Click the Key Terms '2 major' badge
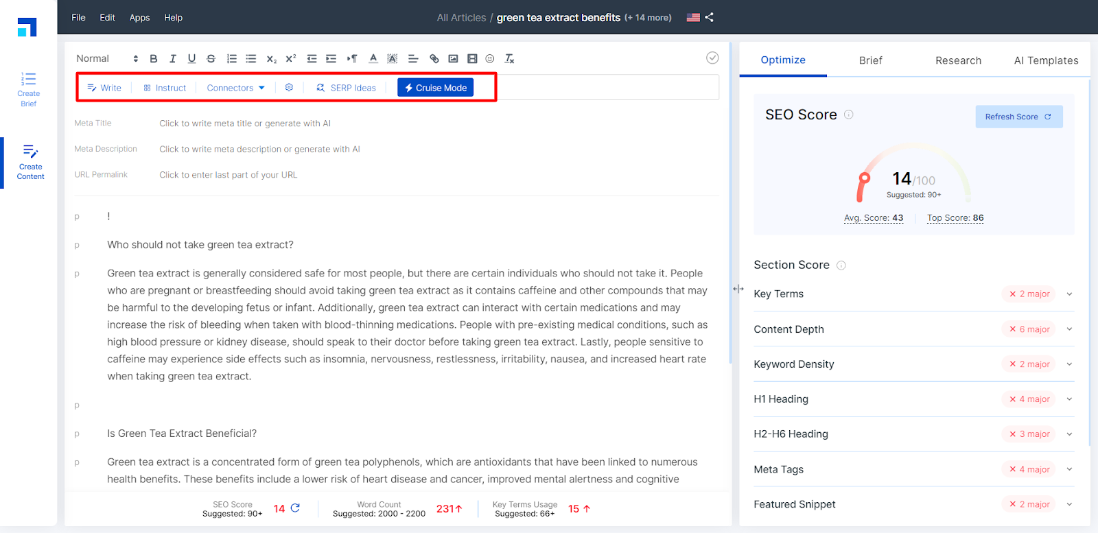This screenshot has width=1098, height=533. click(x=1029, y=294)
